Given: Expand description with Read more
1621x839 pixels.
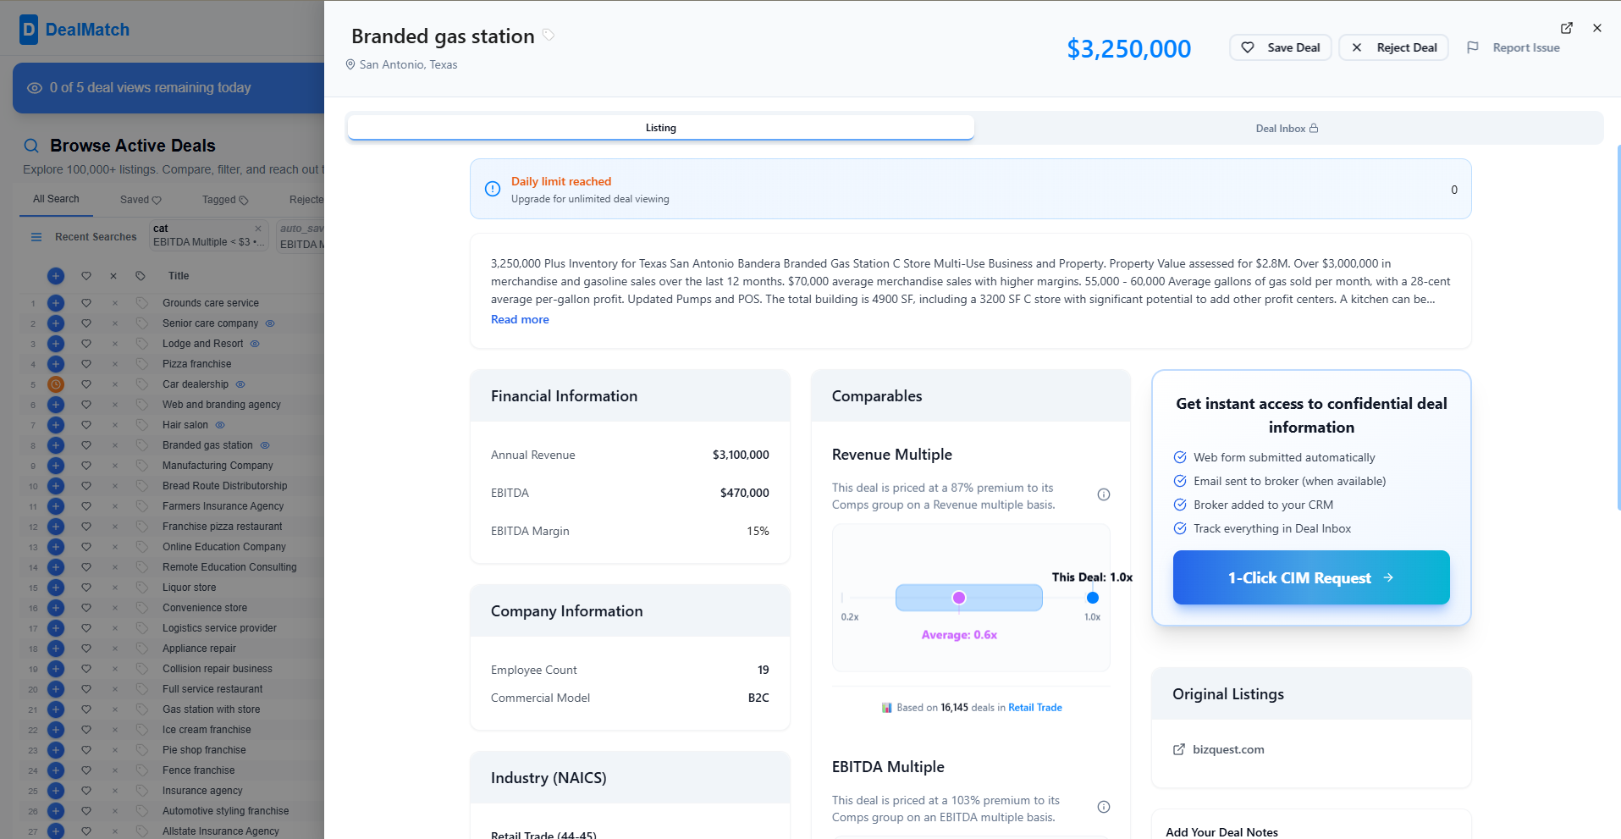Looking at the screenshot, I should pyautogui.click(x=520, y=319).
